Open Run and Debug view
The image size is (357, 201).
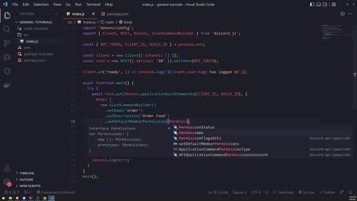tap(7, 57)
